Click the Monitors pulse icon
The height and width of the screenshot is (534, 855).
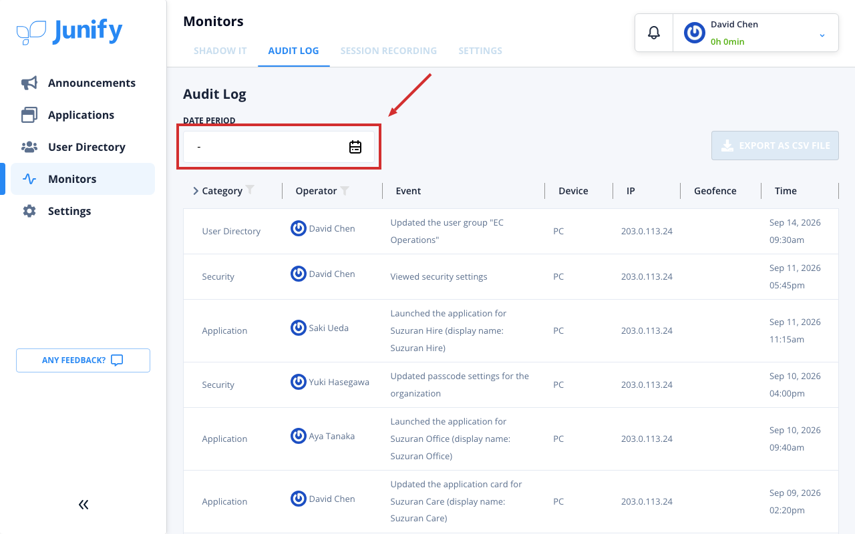(29, 179)
